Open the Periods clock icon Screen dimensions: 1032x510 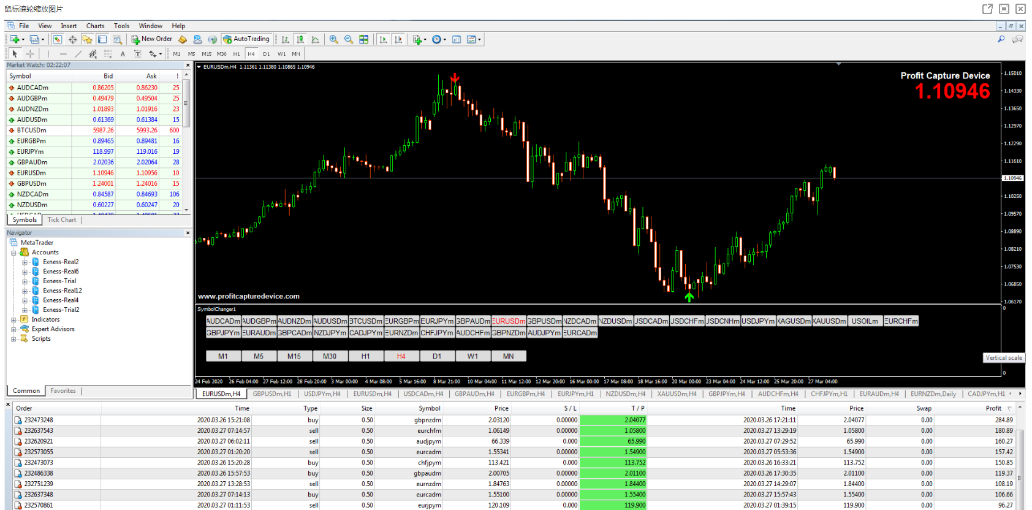tap(436, 39)
